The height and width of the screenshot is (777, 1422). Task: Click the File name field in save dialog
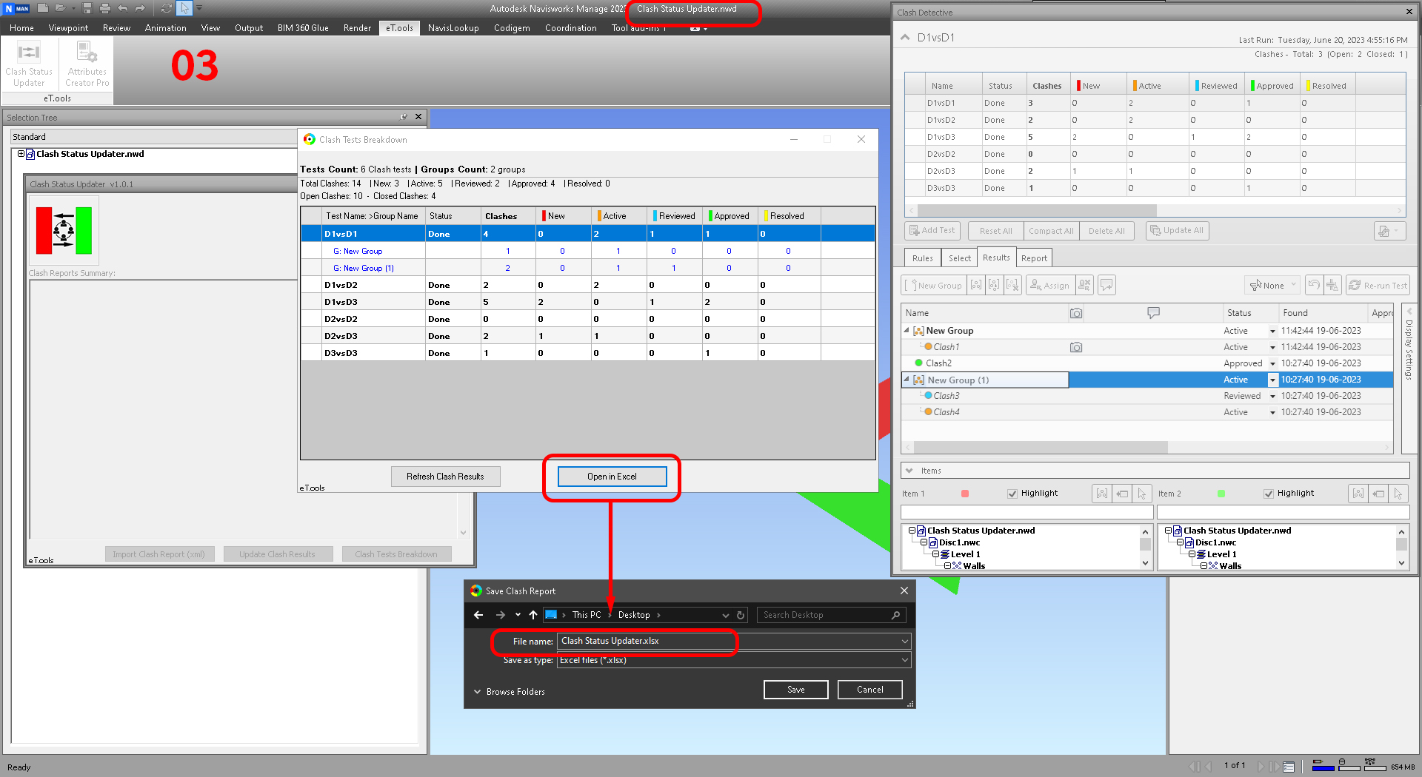(x=733, y=641)
